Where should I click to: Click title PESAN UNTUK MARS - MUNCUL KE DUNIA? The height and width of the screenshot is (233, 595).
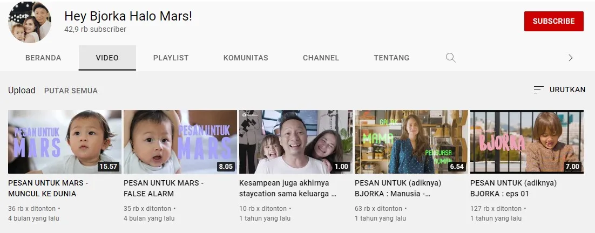tap(48, 188)
